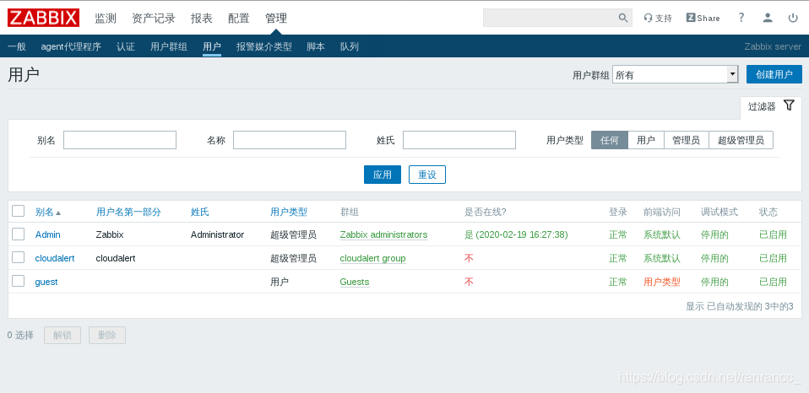The width and height of the screenshot is (809, 393).
Task: Click guest's 用户类型 frontend access
Action: click(662, 282)
